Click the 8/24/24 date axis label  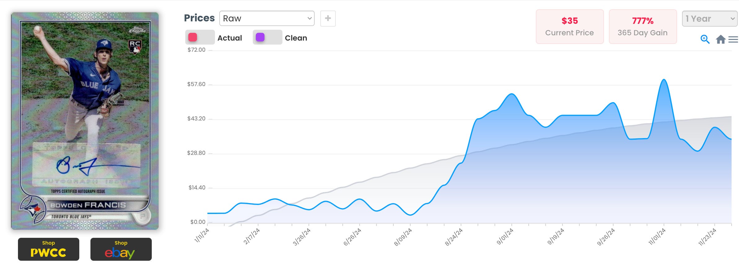coord(454,237)
